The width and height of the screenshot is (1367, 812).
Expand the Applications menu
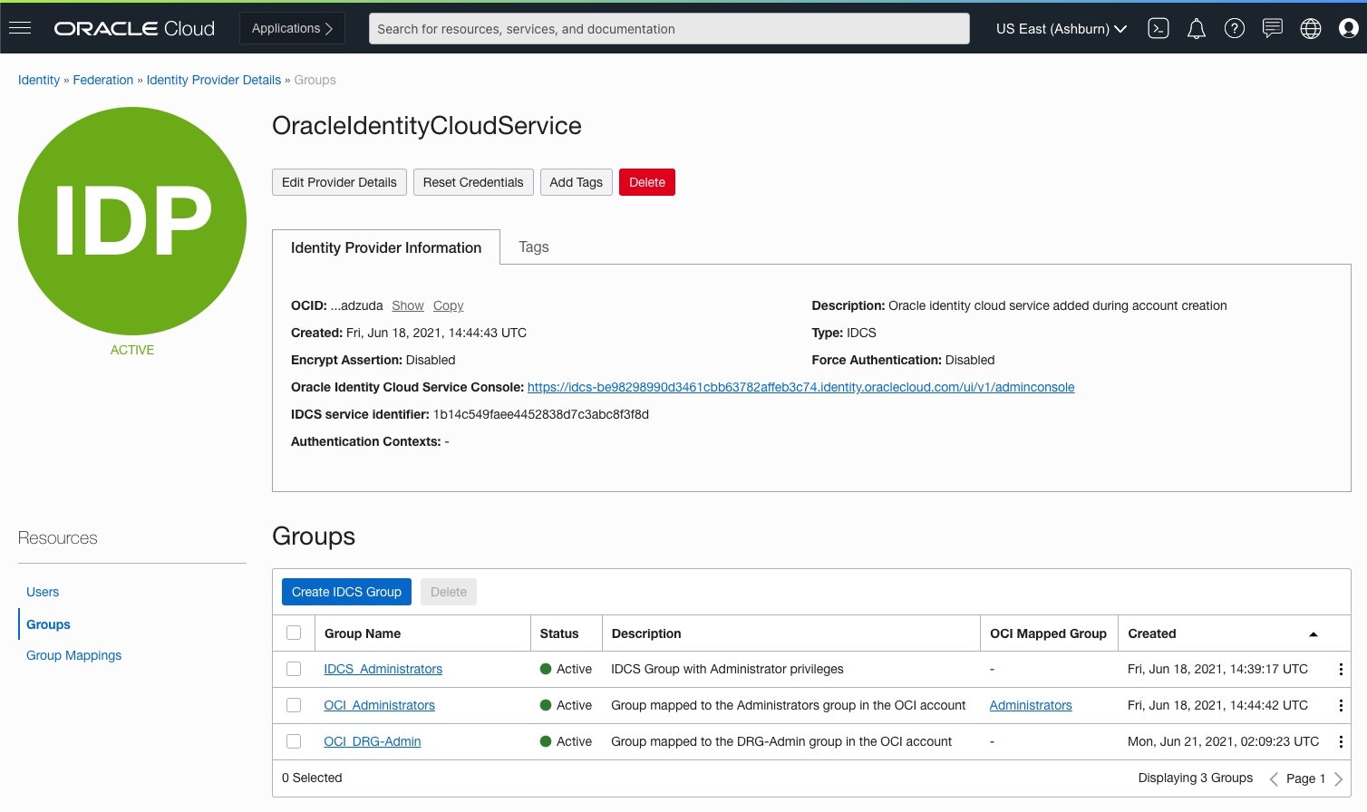pos(292,28)
